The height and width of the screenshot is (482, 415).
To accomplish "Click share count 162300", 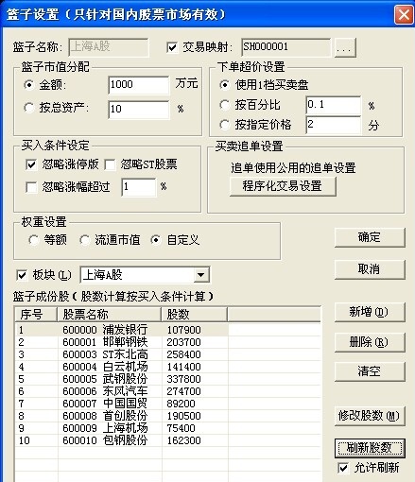I will [183, 440].
